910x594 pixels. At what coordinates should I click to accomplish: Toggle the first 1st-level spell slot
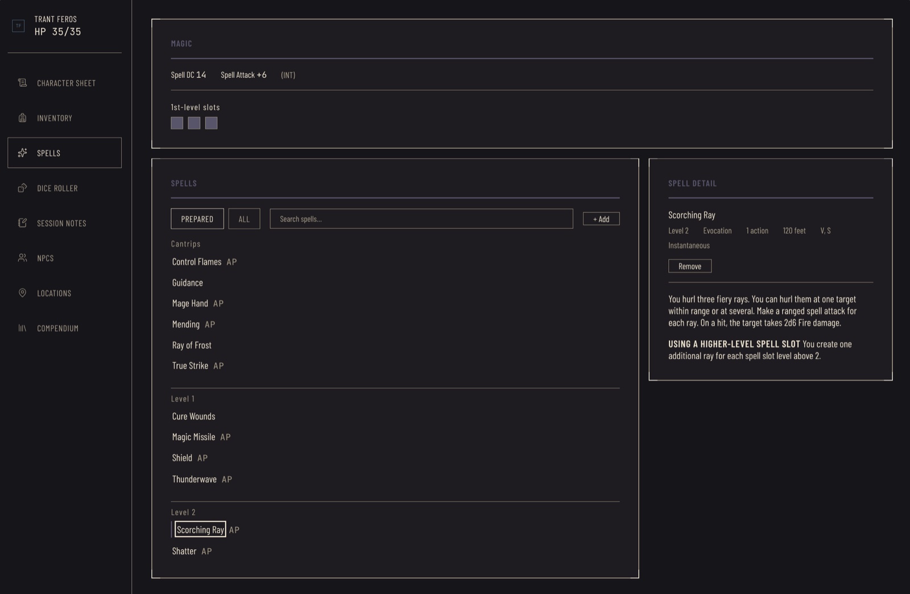pyautogui.click(x=177, y=123)
